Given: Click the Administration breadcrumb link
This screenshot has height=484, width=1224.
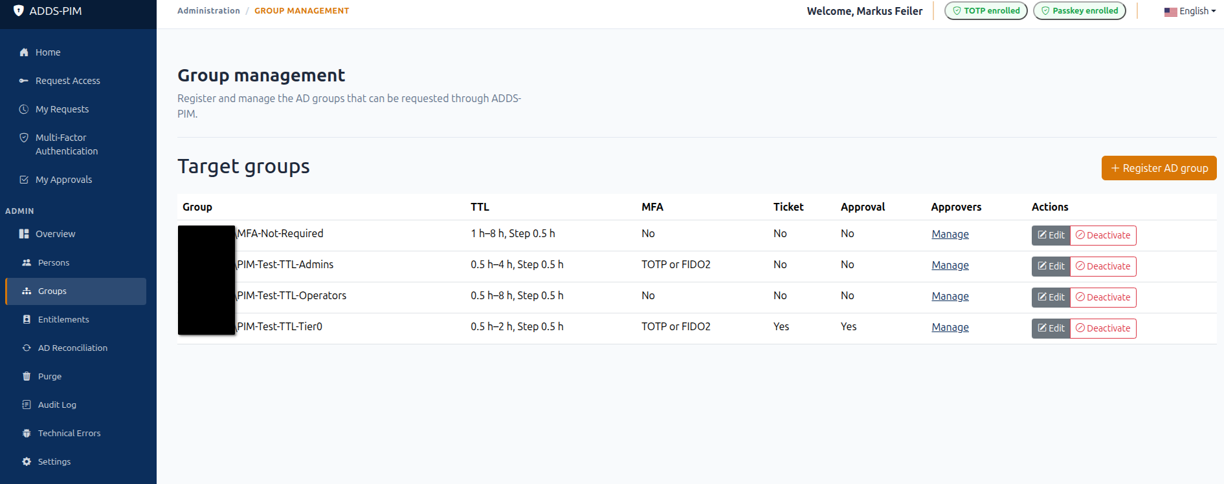Looking at the screenshot, I should coord(208,10).
